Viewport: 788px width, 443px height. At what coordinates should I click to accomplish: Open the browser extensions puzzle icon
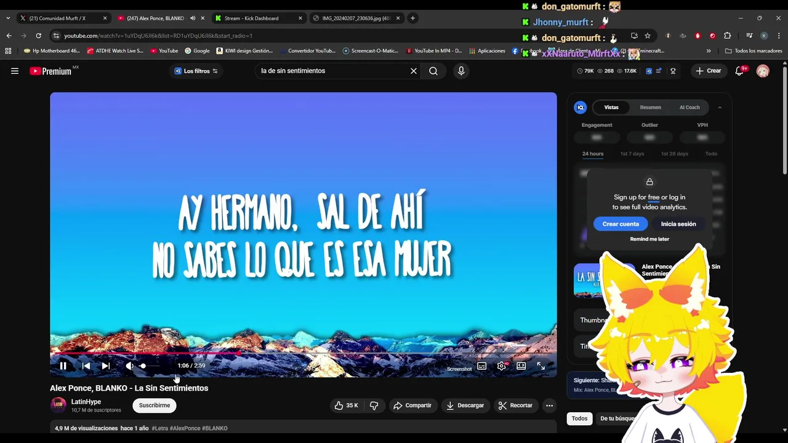click(727, 36)
